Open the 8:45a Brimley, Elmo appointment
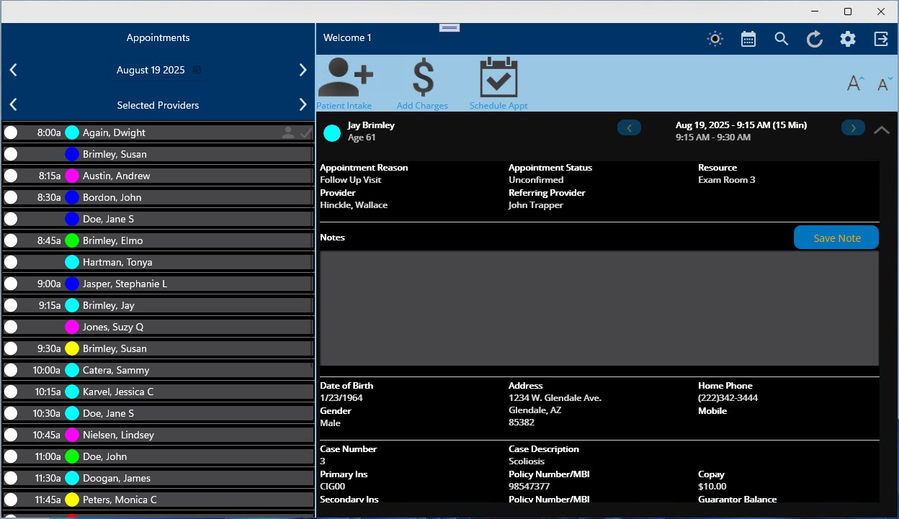 (x=158, y=240)
